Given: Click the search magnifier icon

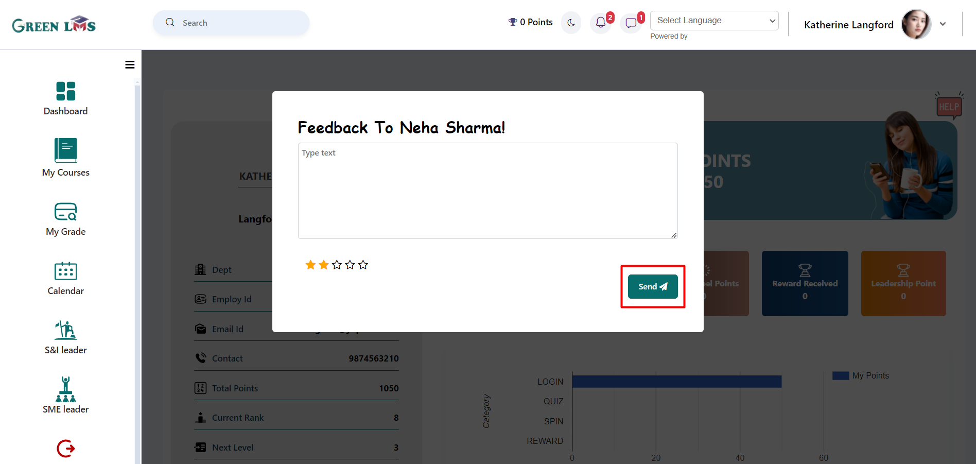Looking at the screenshot, I should tap(170, 23).
